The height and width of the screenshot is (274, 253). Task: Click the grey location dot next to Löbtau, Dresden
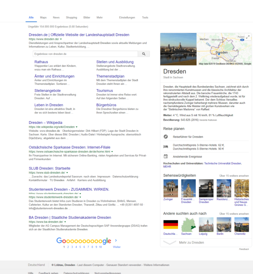click(x=52, y=265)
